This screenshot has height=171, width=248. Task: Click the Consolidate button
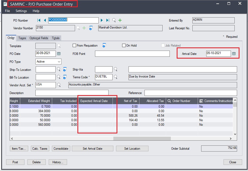61,149
